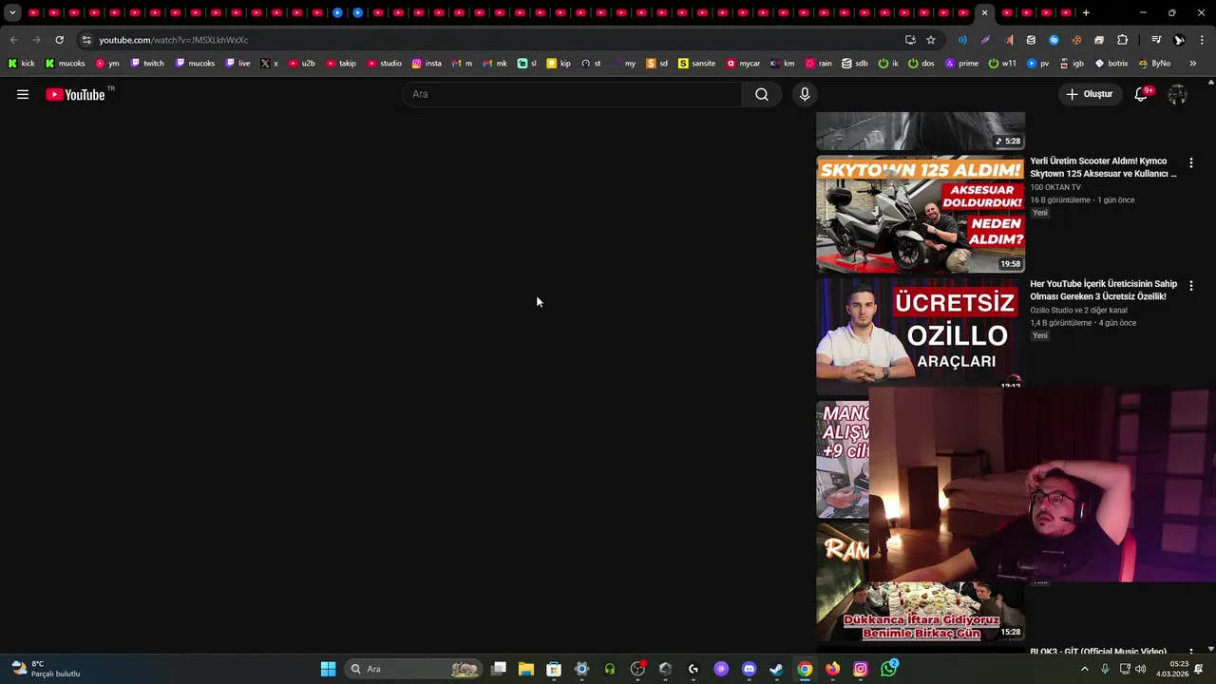The image size is (1216, 684).
Task: Open the insta bookmark
Action: pos(427,64)
